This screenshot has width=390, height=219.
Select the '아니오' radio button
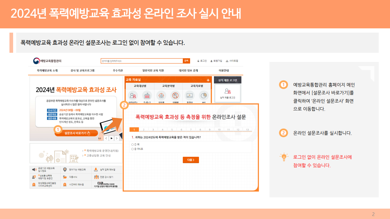tap(132, 149)
